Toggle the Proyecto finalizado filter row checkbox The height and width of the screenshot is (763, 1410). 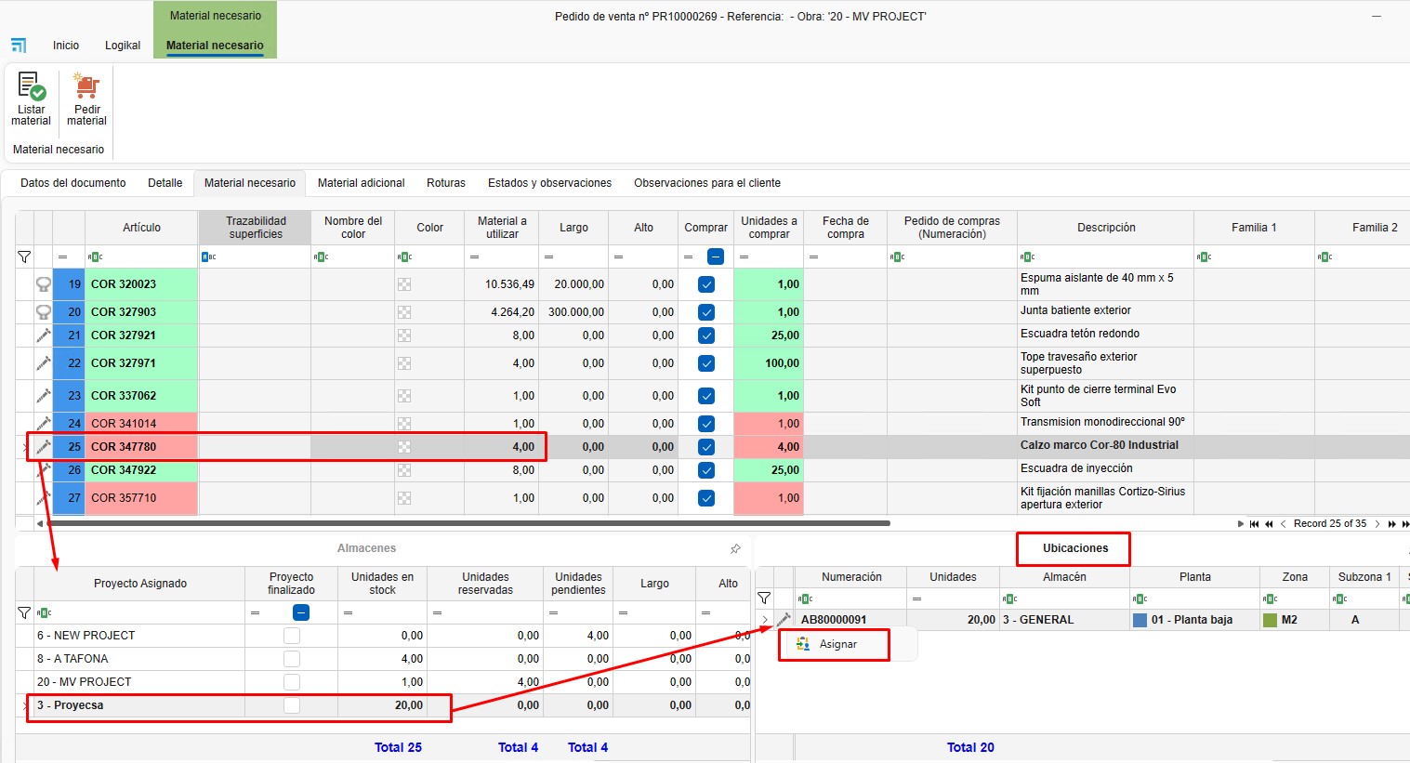click(300, 612)
